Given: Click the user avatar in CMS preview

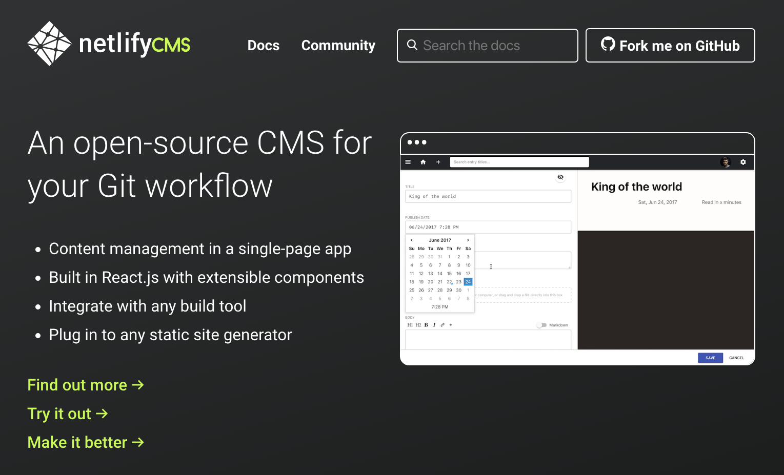Looking at the screenshot, I should pos(725,162).
